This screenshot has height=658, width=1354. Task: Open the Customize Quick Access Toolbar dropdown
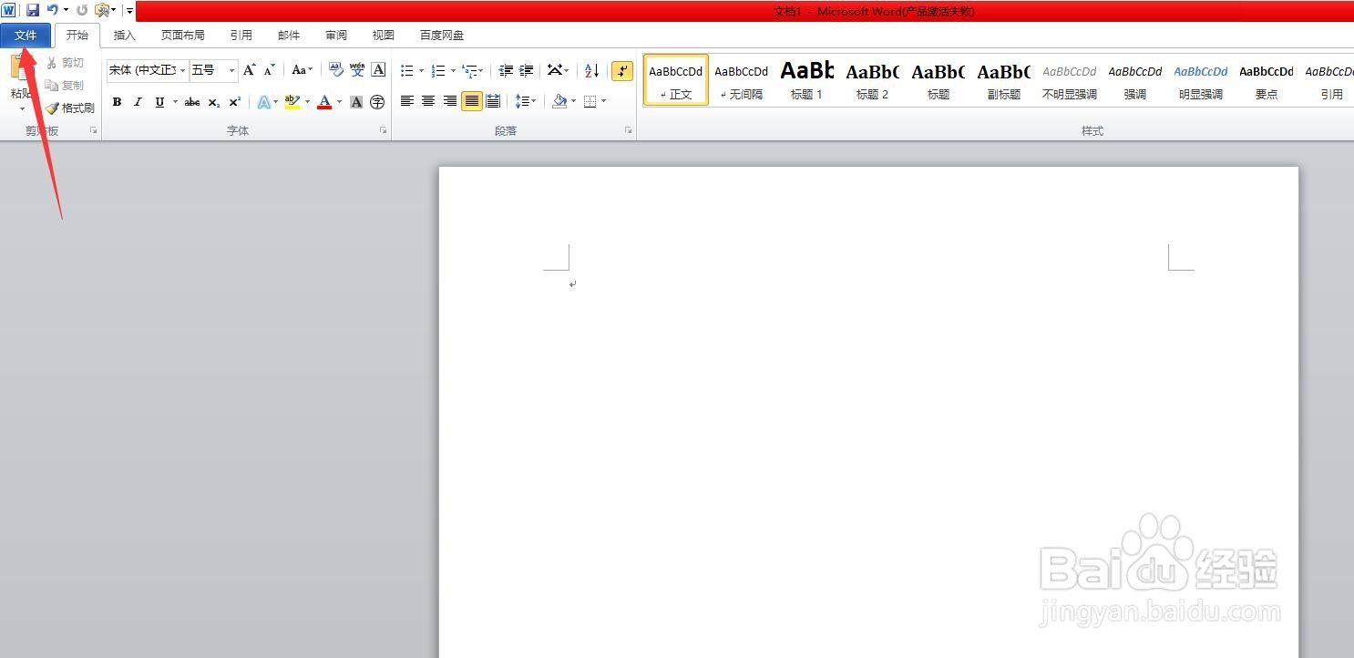130,11
